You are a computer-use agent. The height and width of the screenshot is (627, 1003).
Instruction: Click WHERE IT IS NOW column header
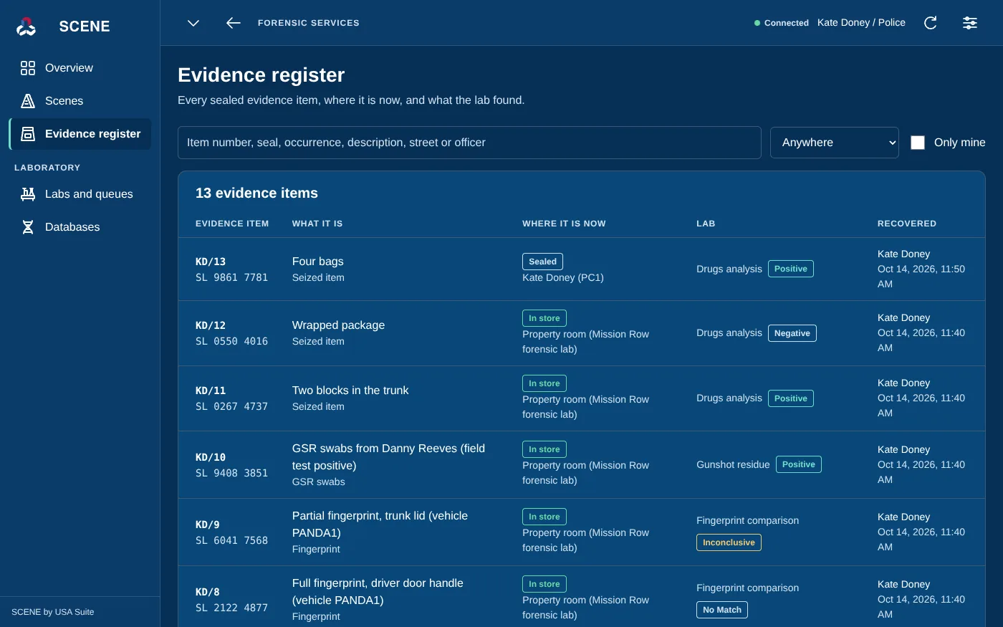[x=564, y=224]
